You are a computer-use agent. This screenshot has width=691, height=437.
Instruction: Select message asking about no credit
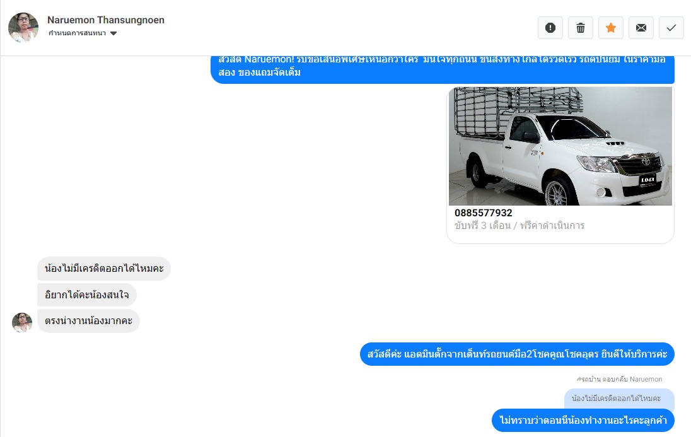tap(104, 268)
